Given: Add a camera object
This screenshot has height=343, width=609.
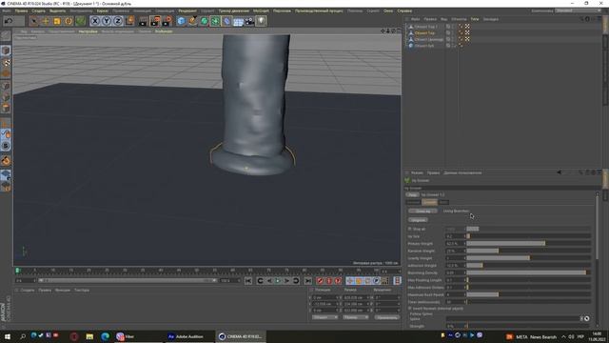Looking at the screenshot, I should 249,21.
